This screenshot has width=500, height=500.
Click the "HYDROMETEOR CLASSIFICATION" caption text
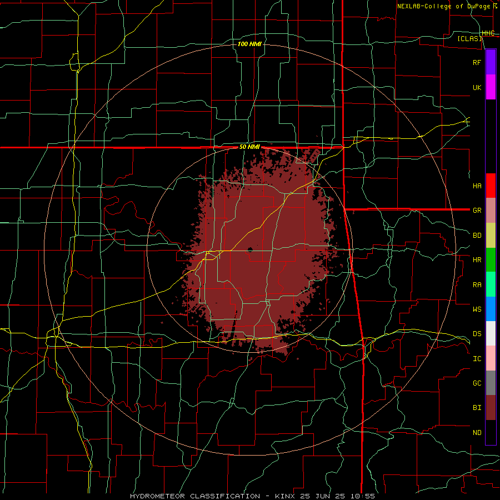(195, 496)
